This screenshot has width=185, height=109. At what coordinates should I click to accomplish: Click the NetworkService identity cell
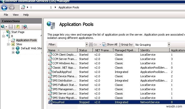point(150,102)
